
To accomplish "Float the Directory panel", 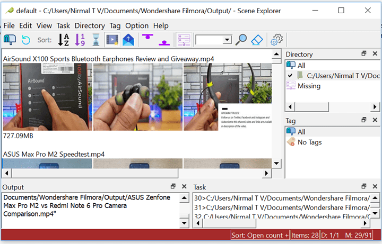I will tap(364, 53).
